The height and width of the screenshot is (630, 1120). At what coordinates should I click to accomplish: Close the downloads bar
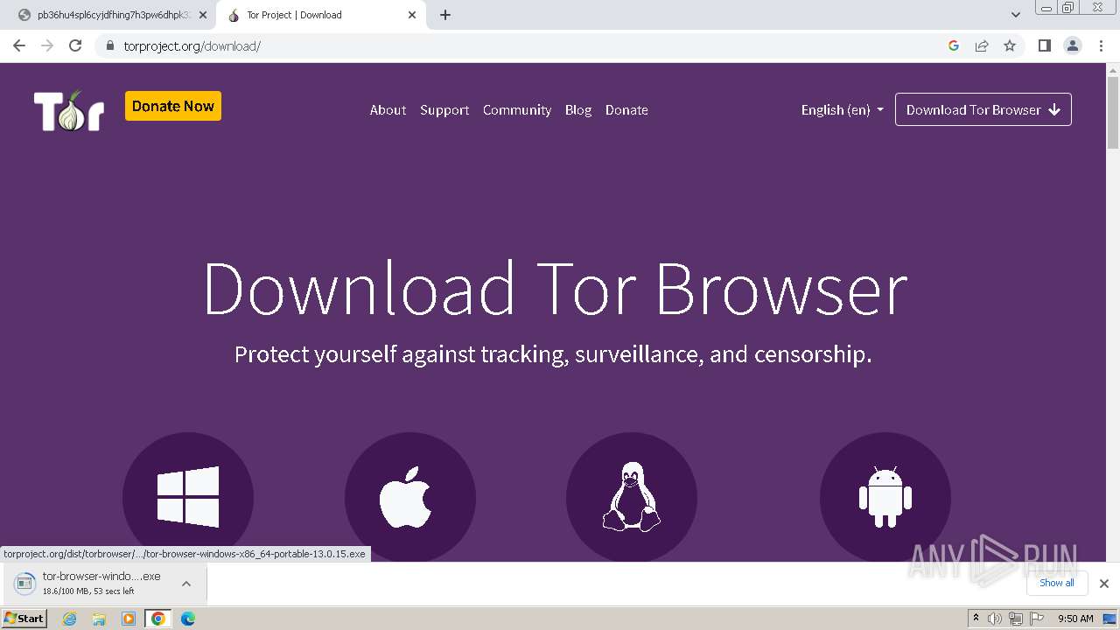tap(1104, 584)
